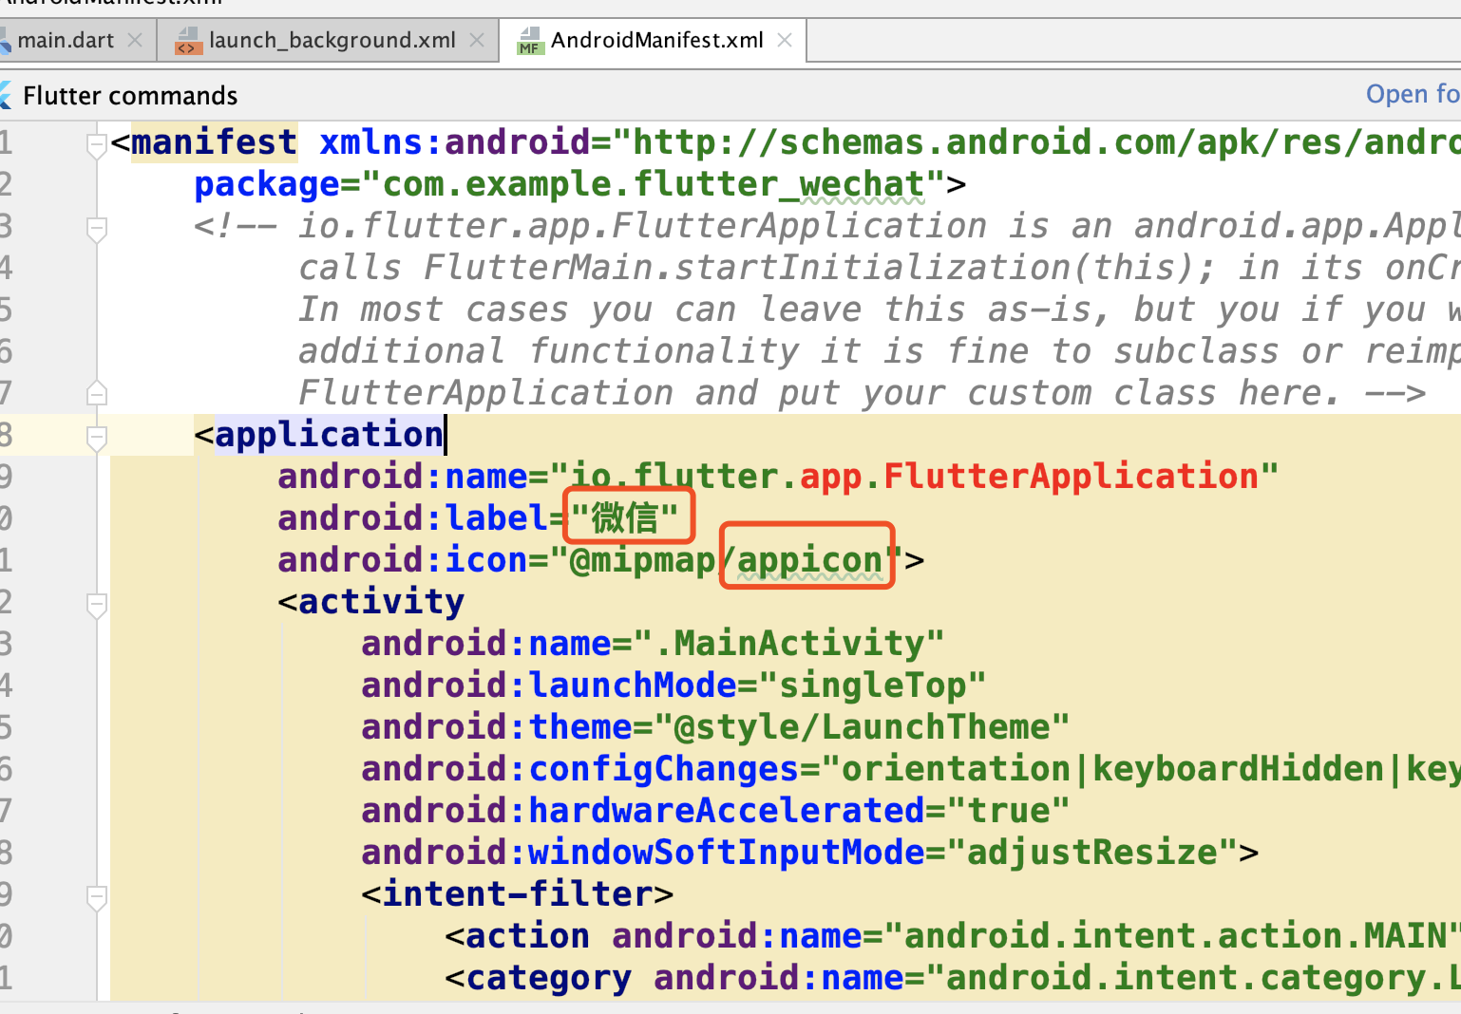Click the @mipmap/appicon icon value
Screen dimensions: 1461x1014
pyautogui.click(x=727, y=560)
